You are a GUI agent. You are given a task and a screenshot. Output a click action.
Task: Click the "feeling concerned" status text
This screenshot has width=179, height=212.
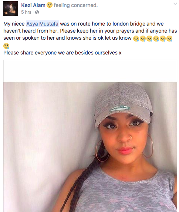[x=76, y=5]
